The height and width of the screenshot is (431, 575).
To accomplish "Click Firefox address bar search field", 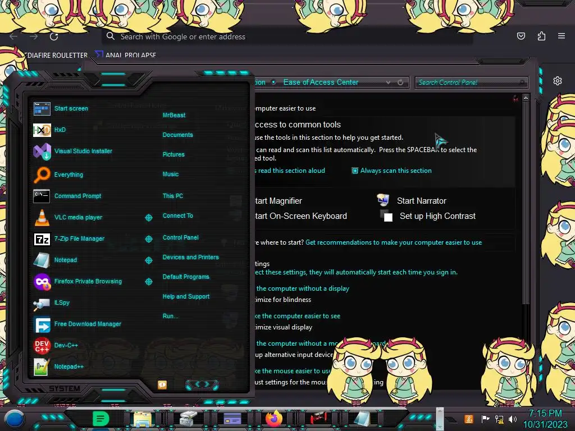I will coord(286,36).
